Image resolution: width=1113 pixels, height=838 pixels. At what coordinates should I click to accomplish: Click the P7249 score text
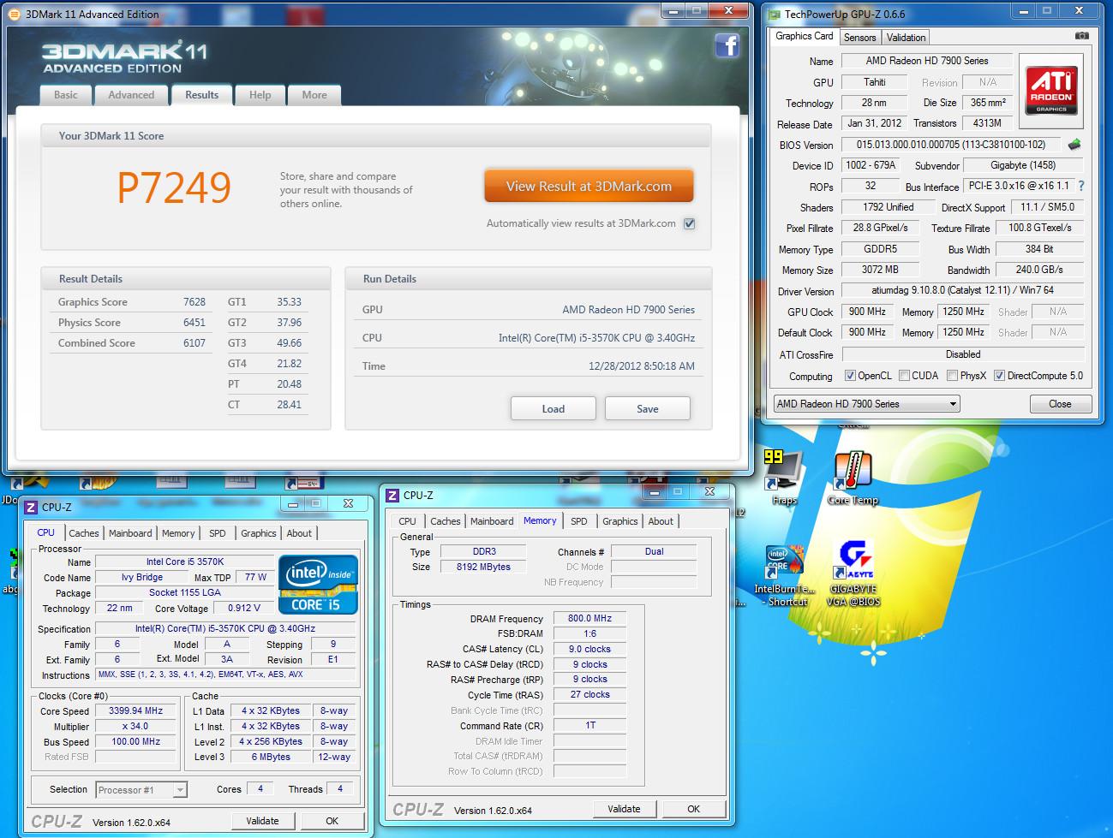[174, 187]
